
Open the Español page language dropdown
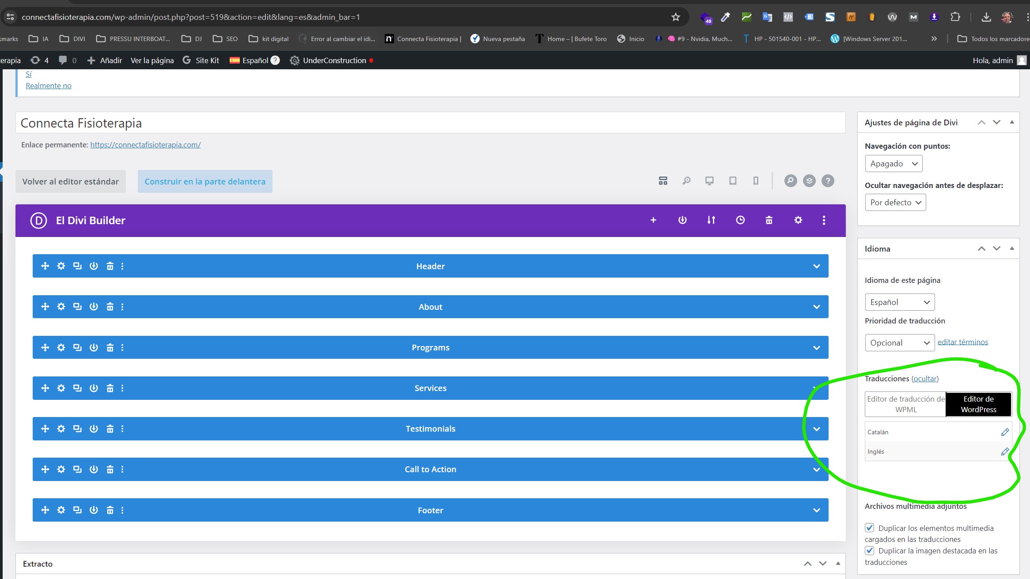pos(899,302)
